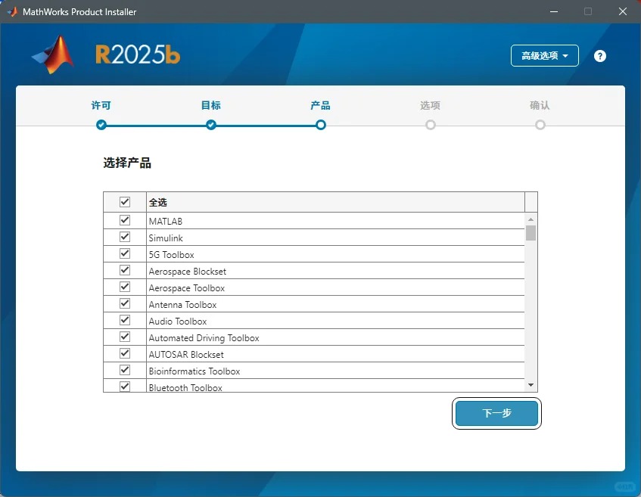Click the 确认 step progress circle

pos(540,126)
